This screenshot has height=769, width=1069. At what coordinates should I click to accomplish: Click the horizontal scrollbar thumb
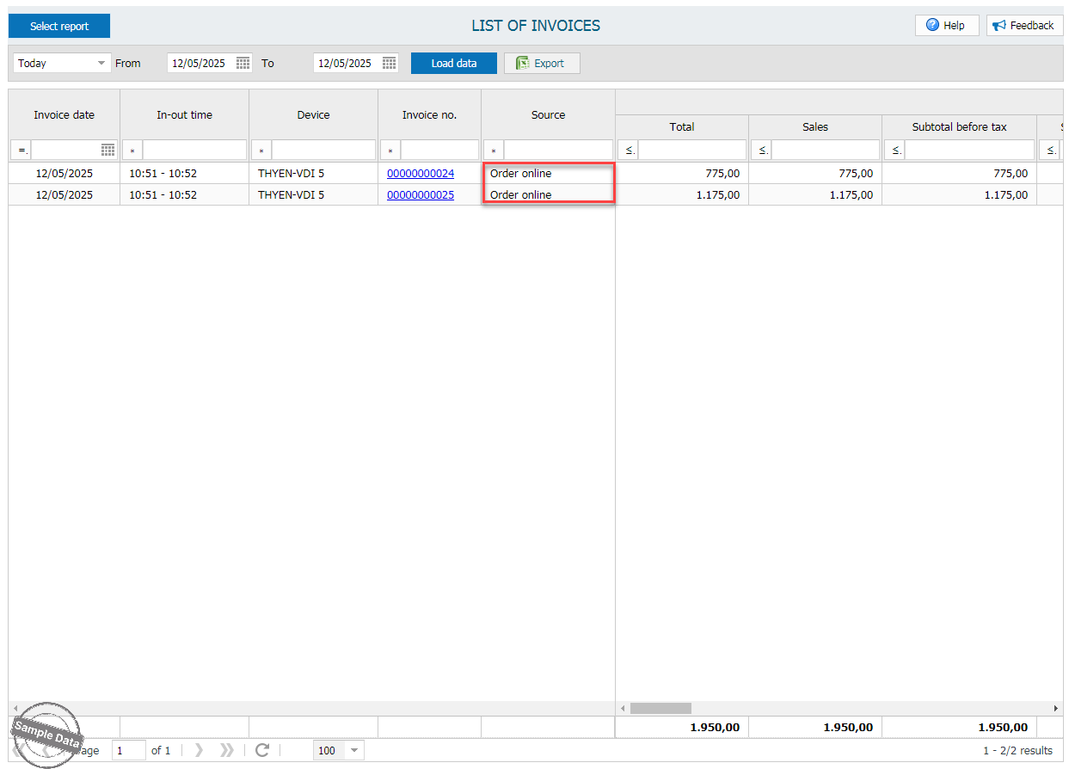pos(660,708)
